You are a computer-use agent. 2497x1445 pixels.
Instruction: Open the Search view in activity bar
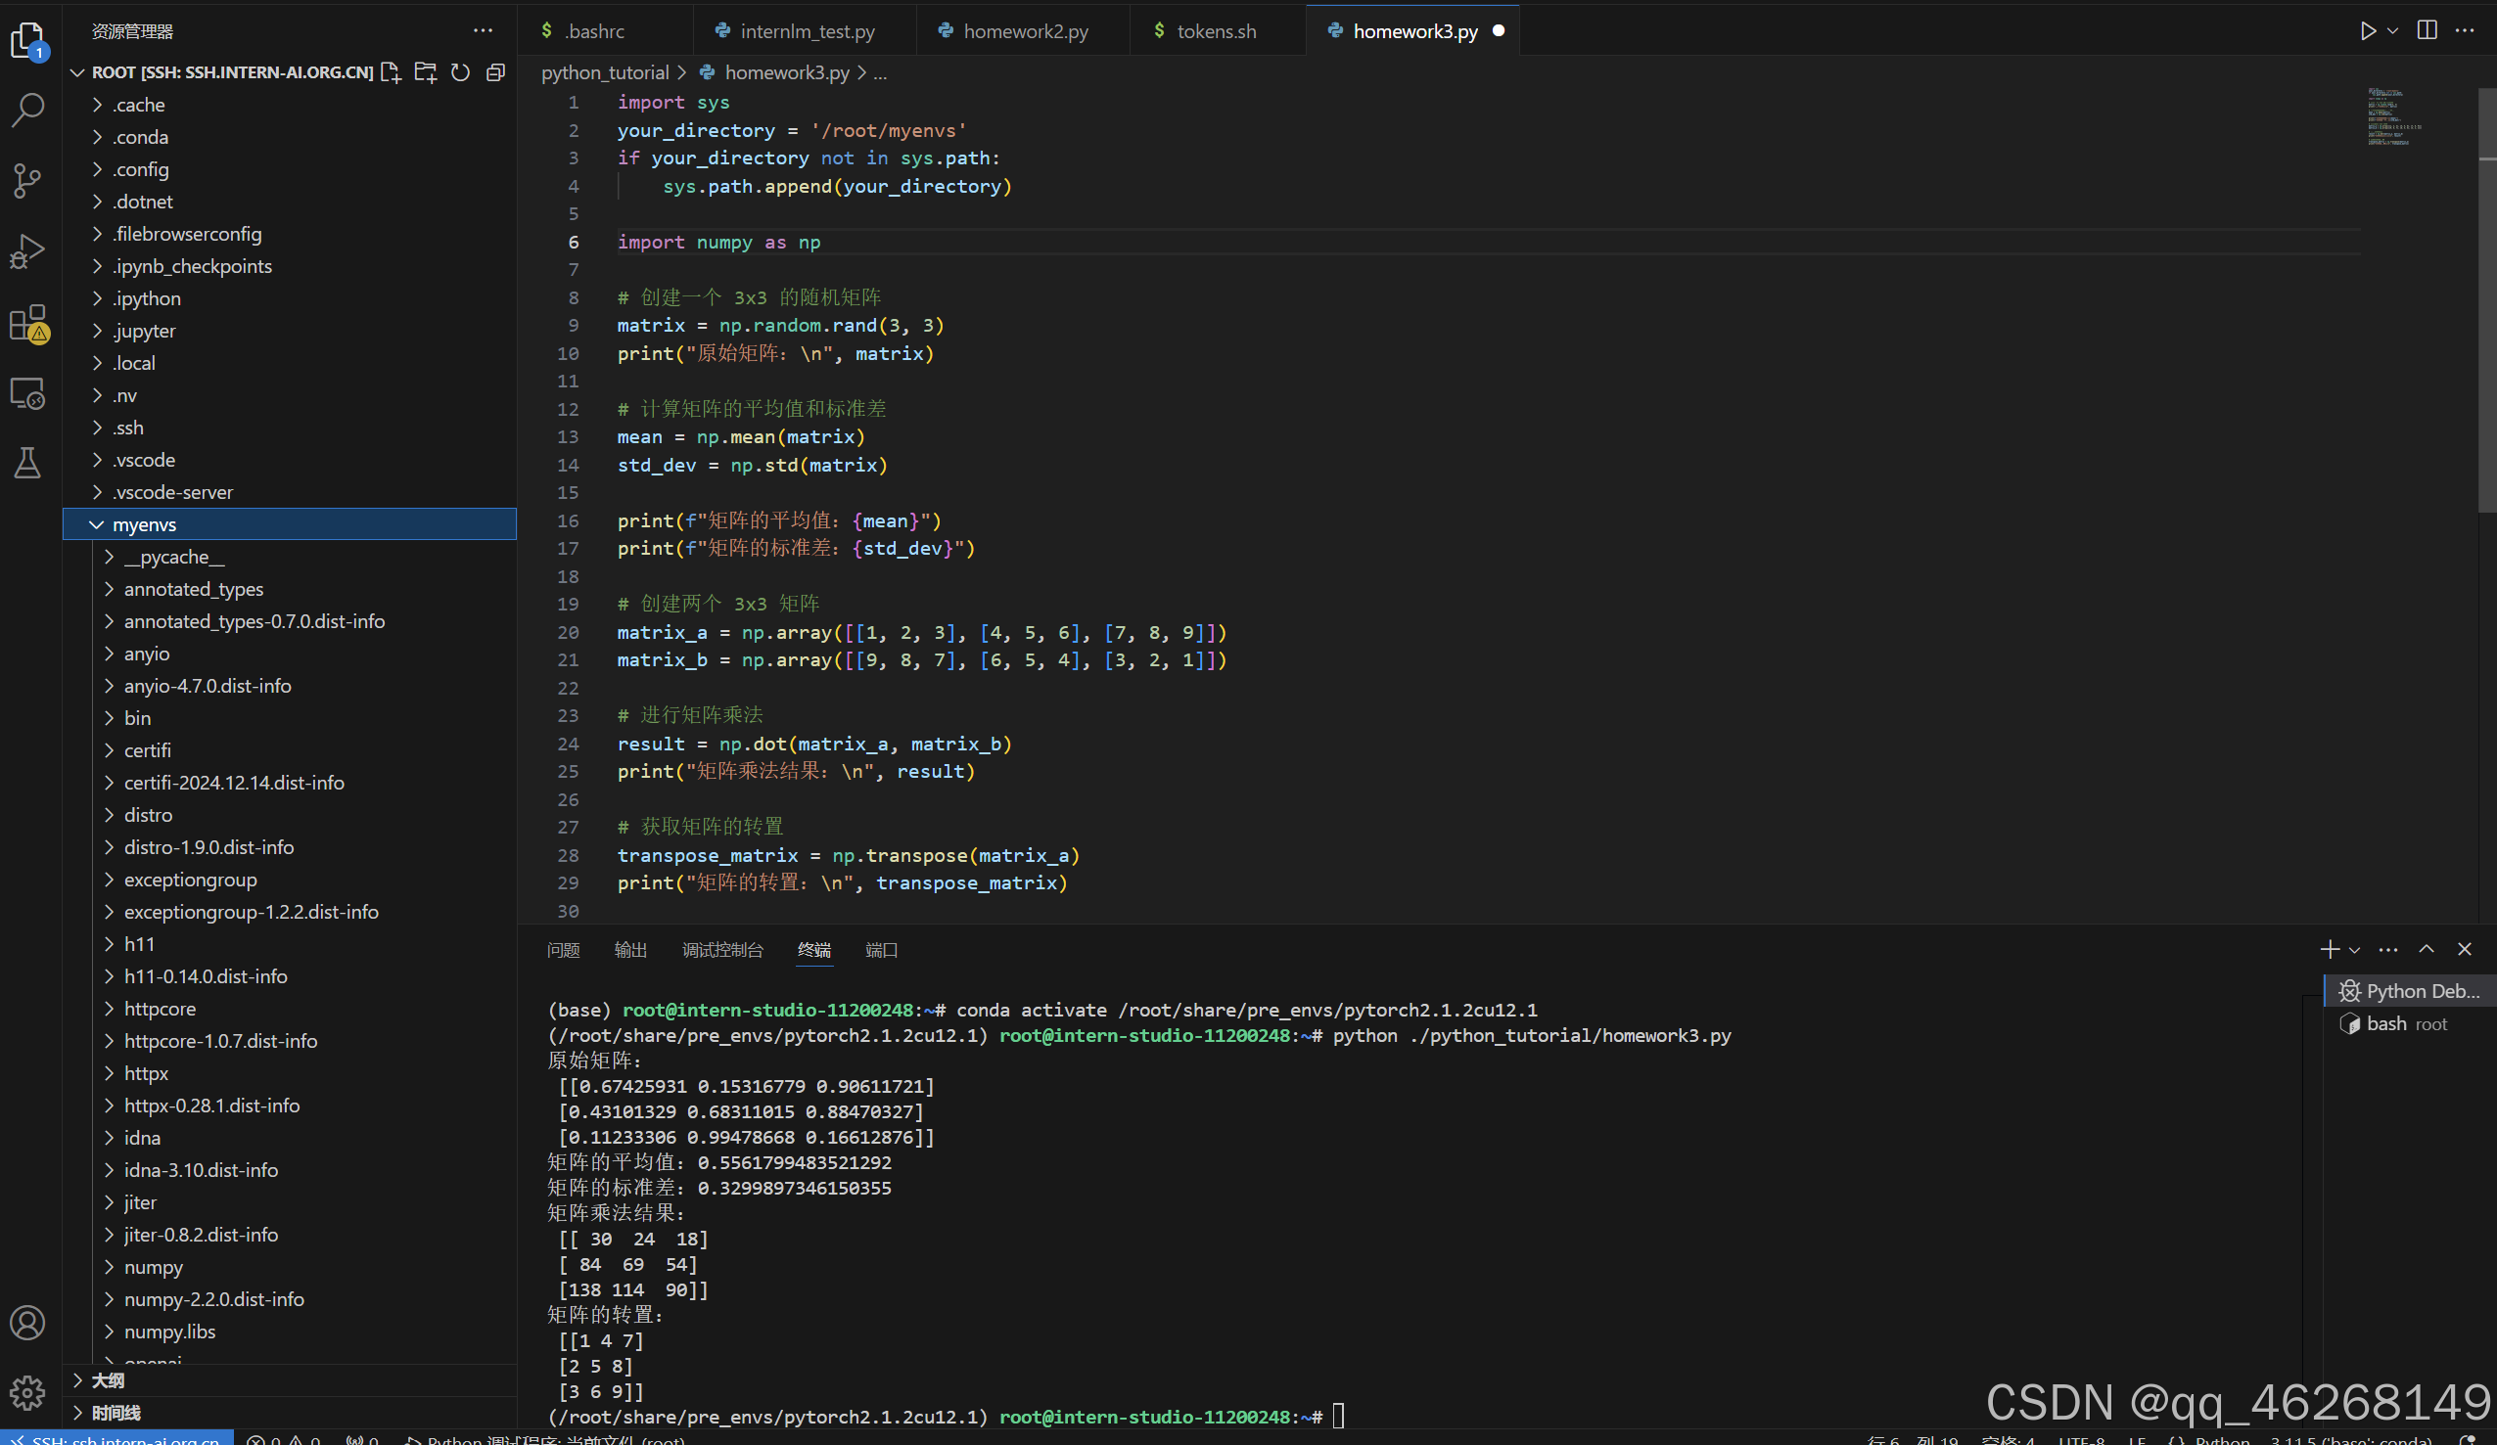pos(27,109)
